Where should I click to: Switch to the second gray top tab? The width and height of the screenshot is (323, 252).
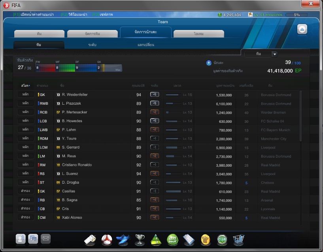pyautogui.click(x=92, y=34)
